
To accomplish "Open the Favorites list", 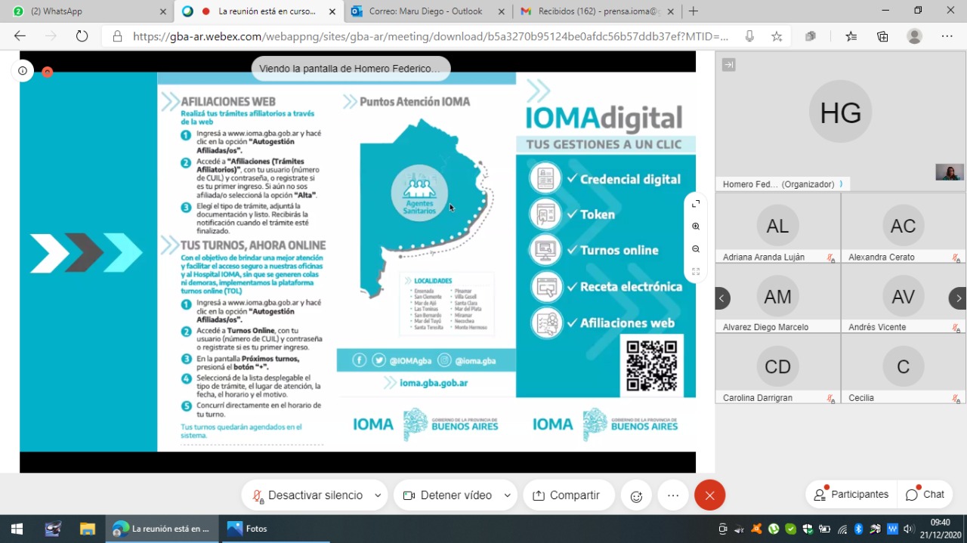I will click(x=851, y=36).
